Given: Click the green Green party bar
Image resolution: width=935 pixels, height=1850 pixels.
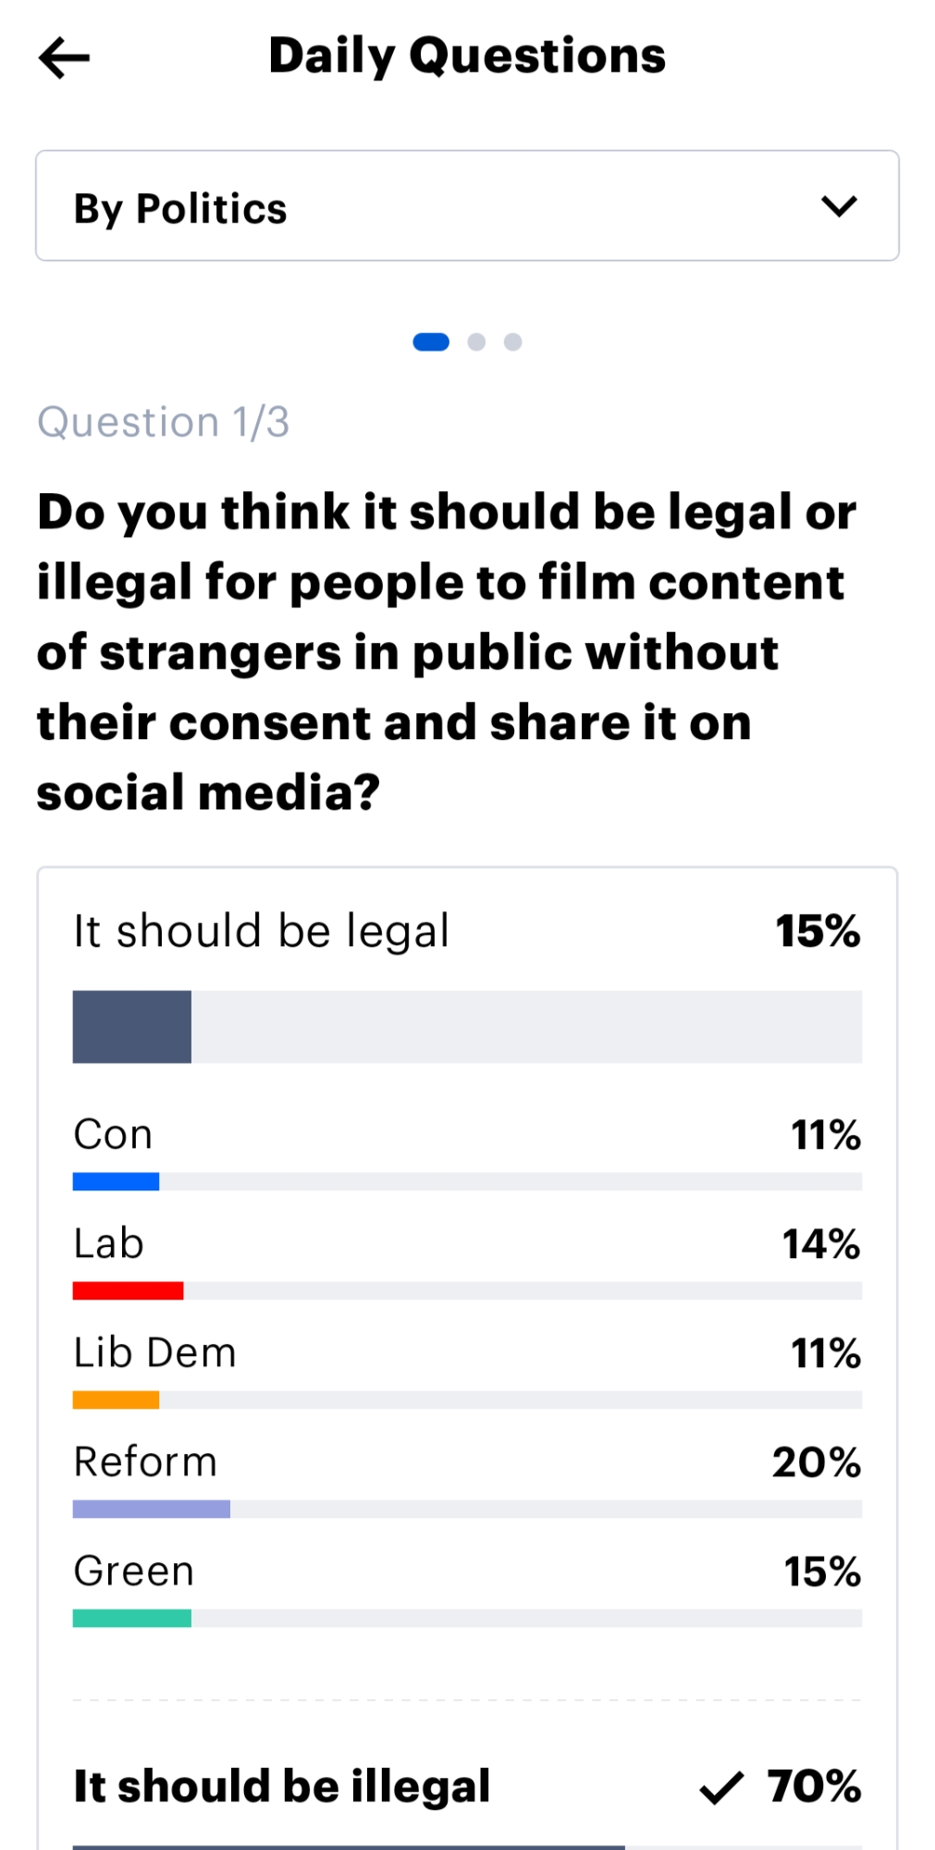Looking at the screenshot, I should (x=132, y=1618).
